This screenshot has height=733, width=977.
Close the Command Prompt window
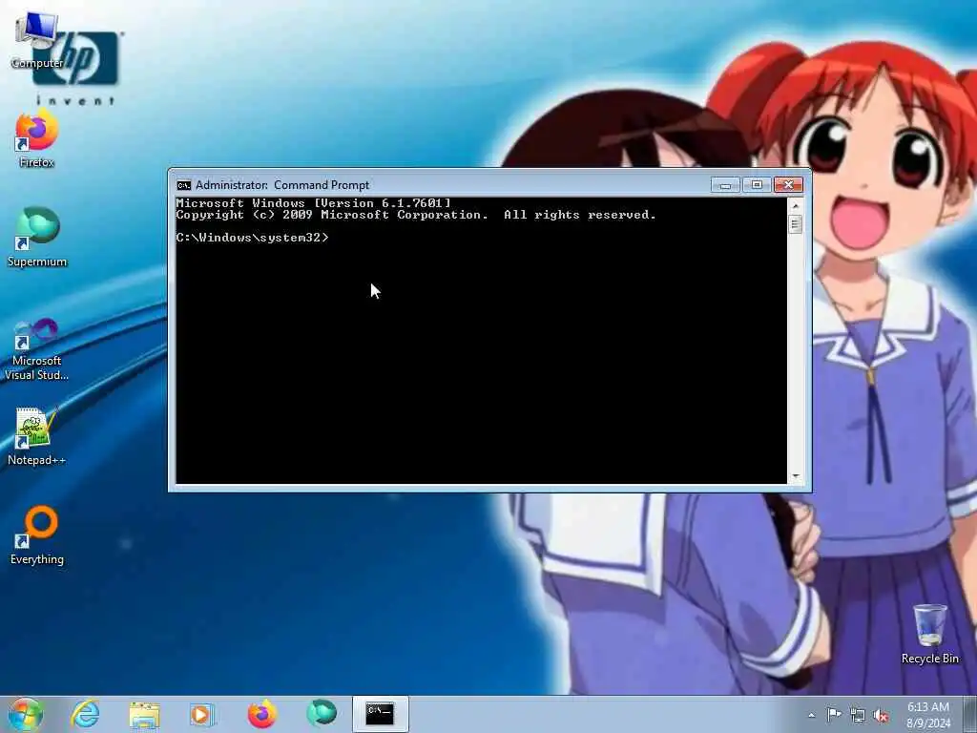tap(788, 185)
